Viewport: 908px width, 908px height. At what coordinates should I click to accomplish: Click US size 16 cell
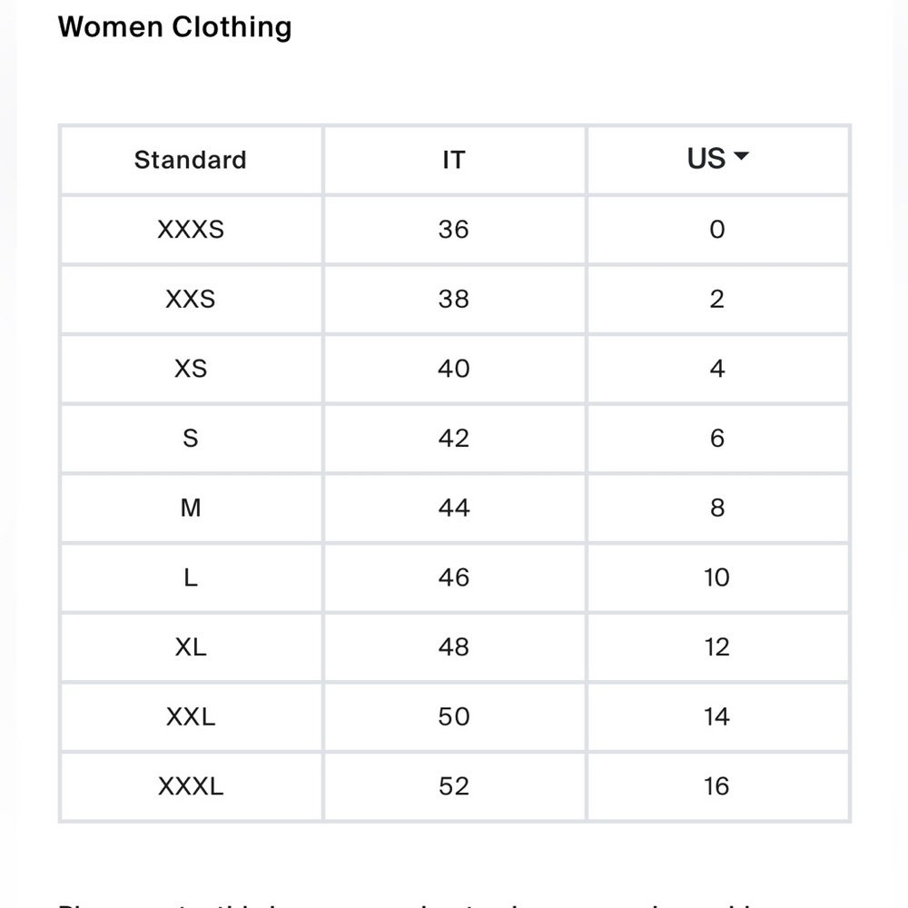(718, 786)
